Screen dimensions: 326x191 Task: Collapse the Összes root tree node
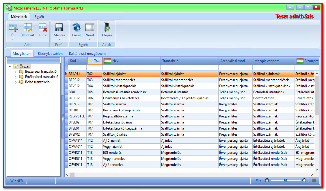click(x=10, y=67)
